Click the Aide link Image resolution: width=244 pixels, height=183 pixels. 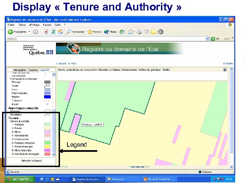[74, 63]
